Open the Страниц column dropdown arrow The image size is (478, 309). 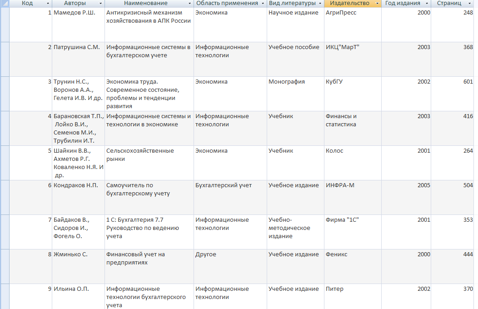click(470, 3)
